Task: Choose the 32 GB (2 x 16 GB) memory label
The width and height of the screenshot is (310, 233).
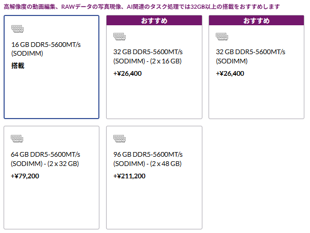Action: [x=148, y=56]
